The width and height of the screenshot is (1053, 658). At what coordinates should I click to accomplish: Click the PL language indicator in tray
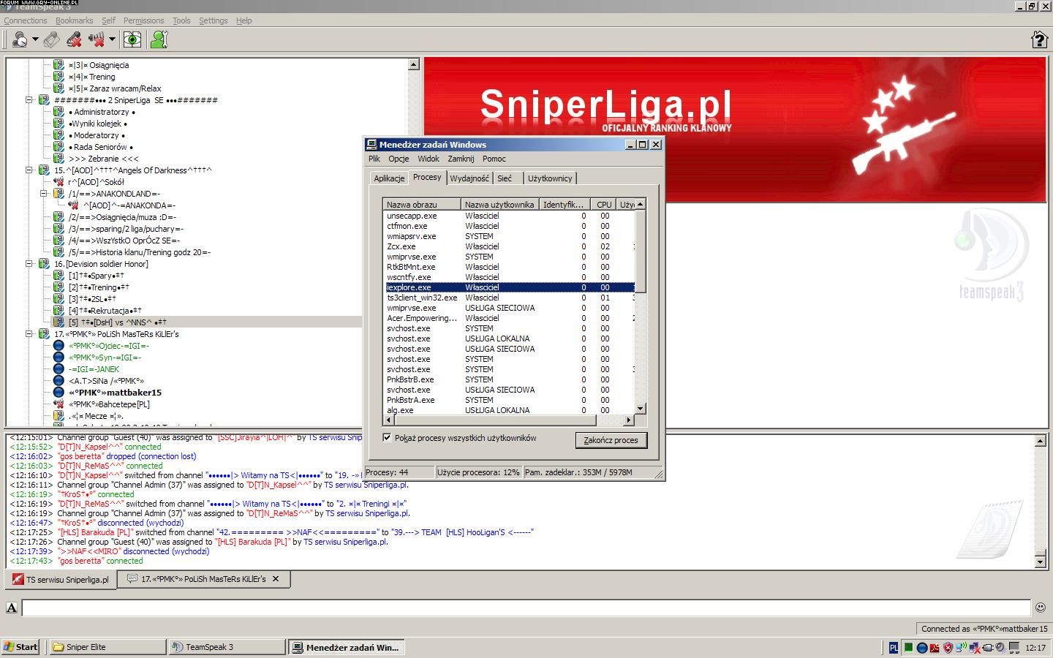pyautogui.click(x=894, y=647)
